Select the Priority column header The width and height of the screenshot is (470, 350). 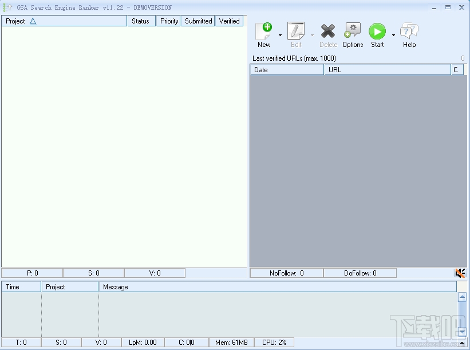[x=168, y=21]
